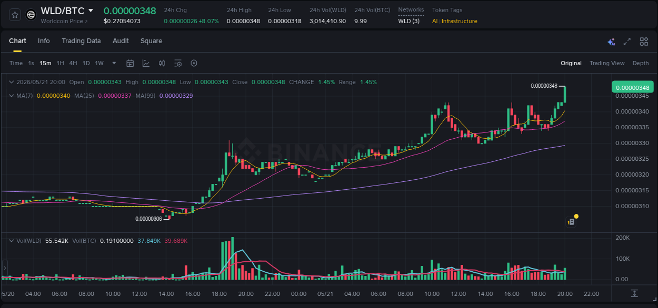Open the news note icon with yellow dot

point(572,221)
